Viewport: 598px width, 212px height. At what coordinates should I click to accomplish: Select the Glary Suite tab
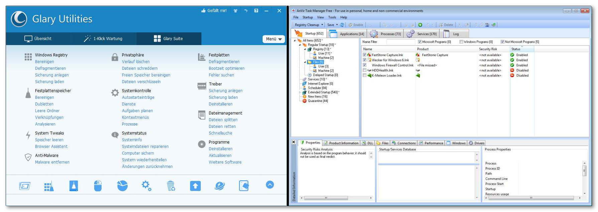[169, 39]
